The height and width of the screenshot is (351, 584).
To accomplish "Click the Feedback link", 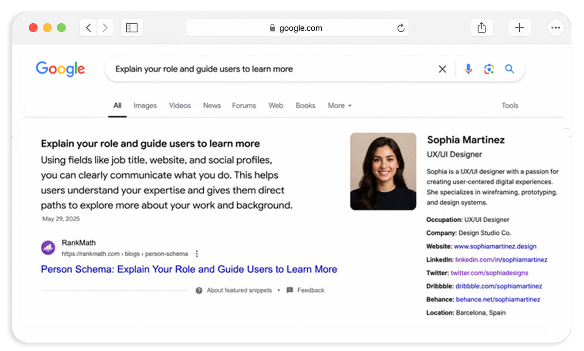I will [x=311, y=290].
